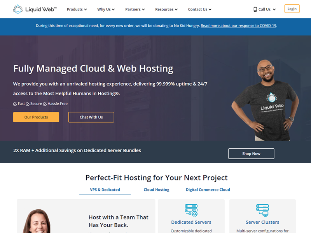This screenshot has height=233, width=311.
Task: Click the Liquid Web logo icon
Action: point(18,9)
